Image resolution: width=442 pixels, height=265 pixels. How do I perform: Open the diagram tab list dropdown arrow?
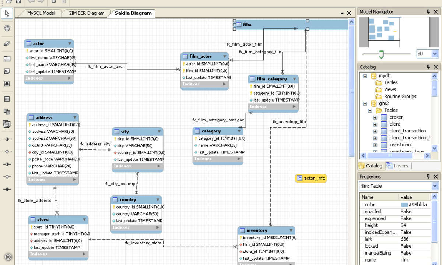pyautogui.click(x=342, y=13)
